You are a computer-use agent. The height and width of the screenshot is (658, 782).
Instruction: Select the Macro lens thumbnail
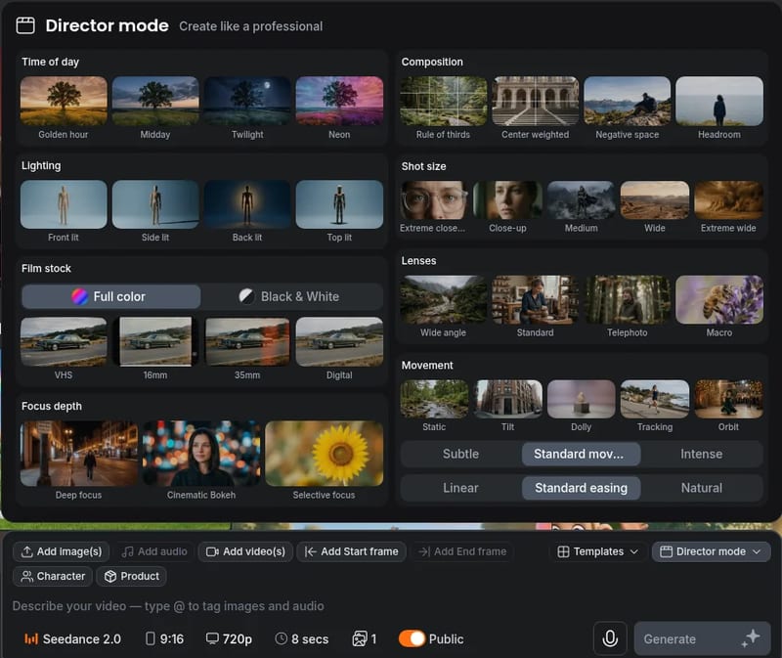719,300
